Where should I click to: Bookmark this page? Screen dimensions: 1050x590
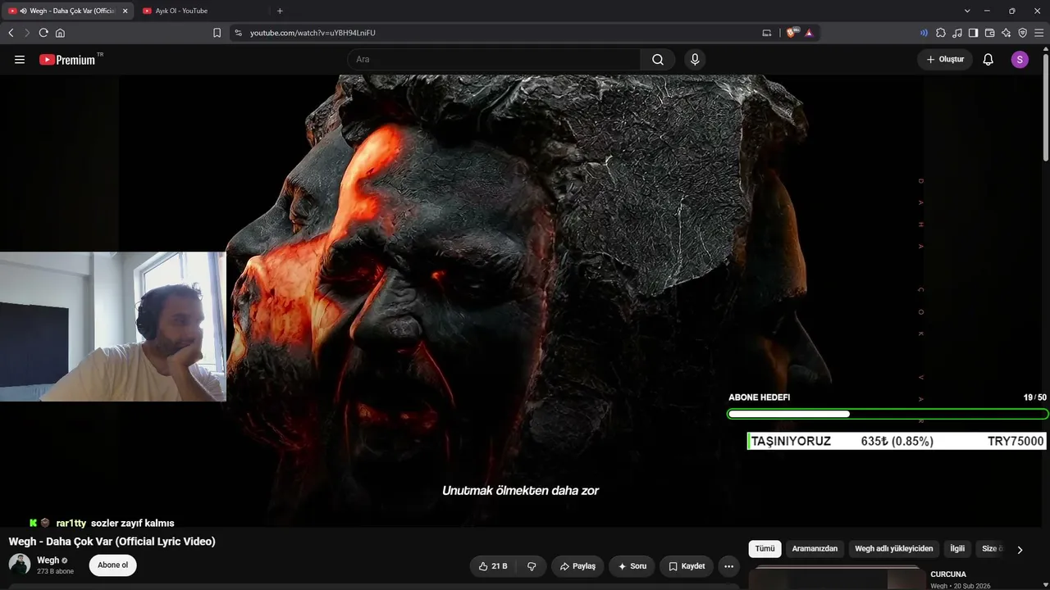point(217,33)
